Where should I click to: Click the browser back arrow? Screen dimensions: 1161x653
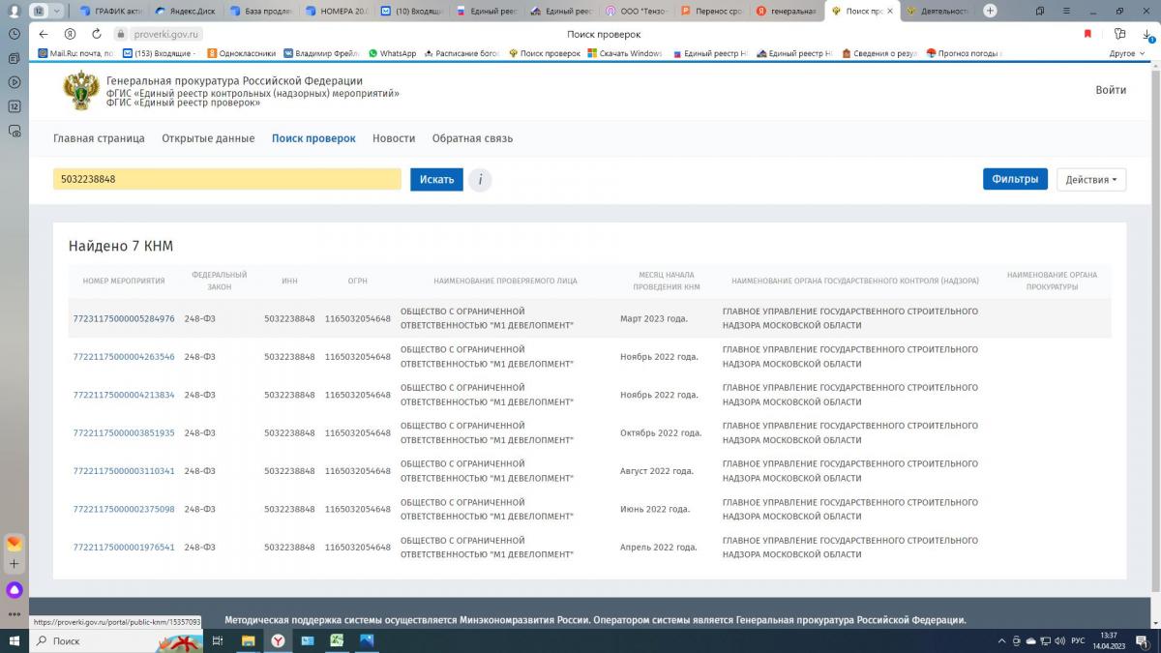[44, 34]
